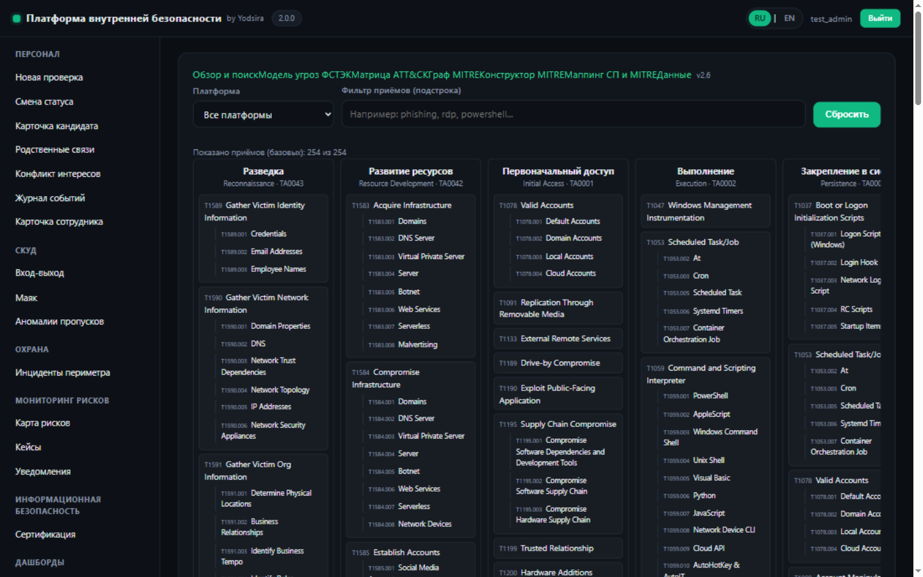
Task: Select T1199 Trusted Relationship technique
Action: [558, 549]
